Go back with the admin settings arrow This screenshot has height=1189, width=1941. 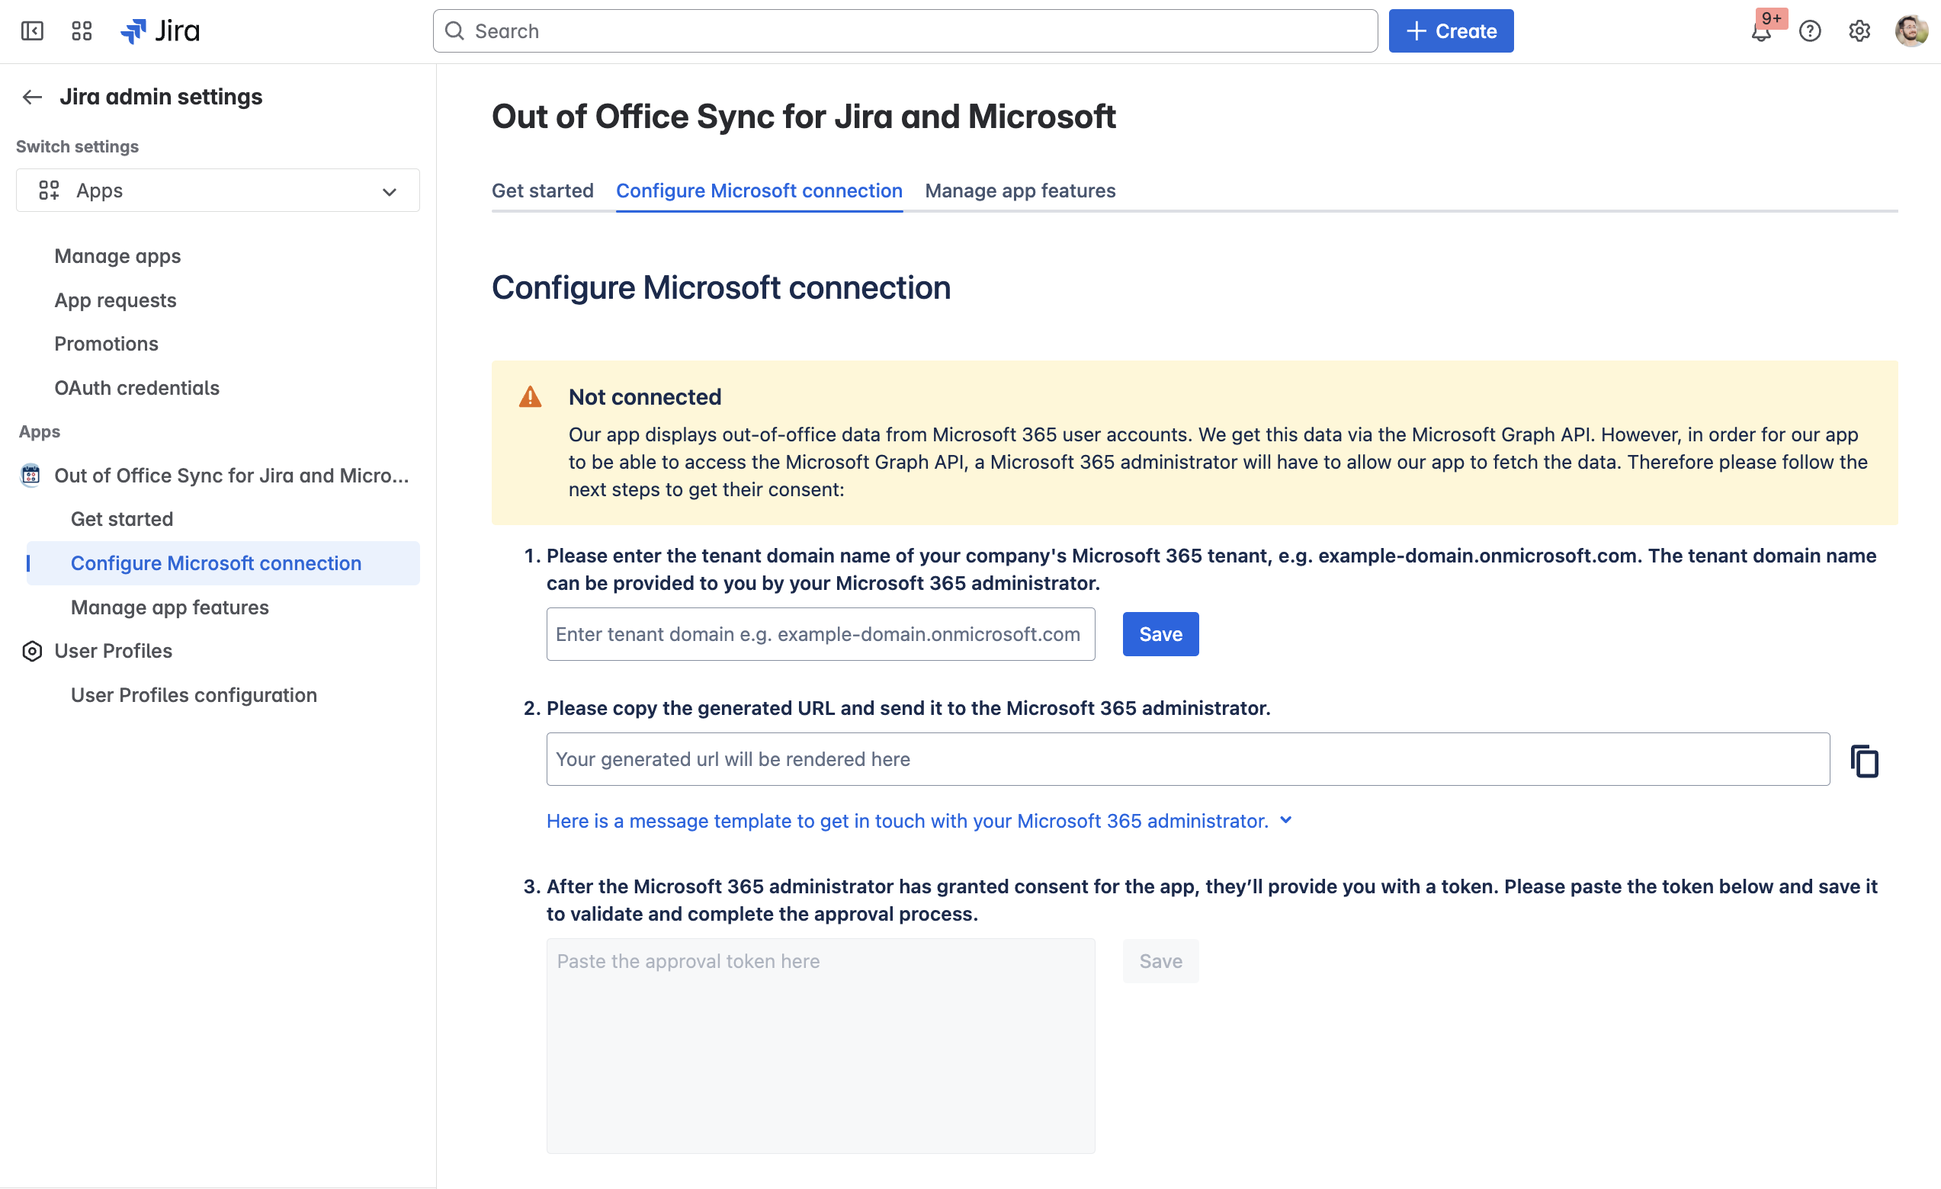[32, 97]
